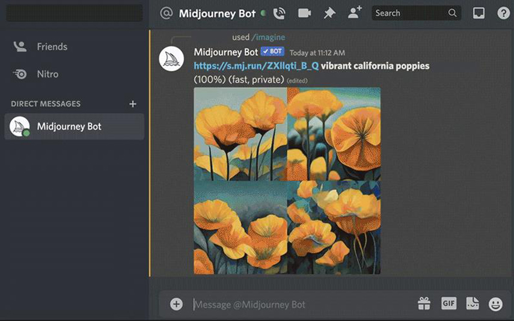Open the s.mj.run image link
The height and width of the screenshot is (321, 514).
256,66
